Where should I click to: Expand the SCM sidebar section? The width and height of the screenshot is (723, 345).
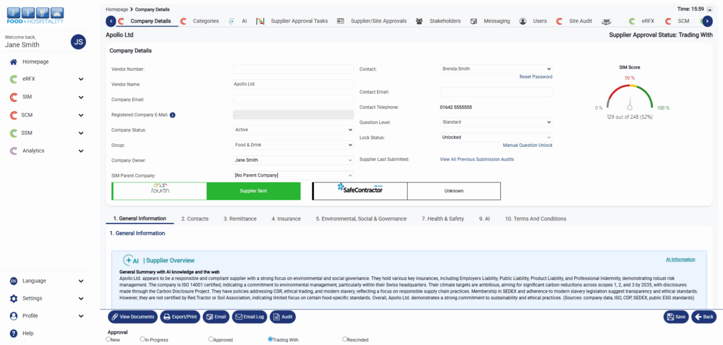[x=81, y=115]
